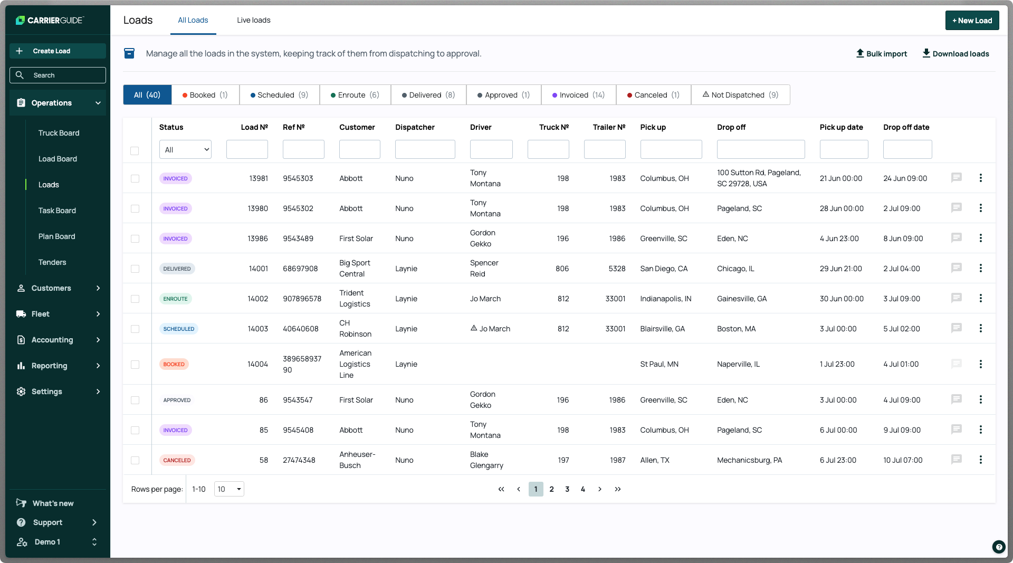The height and width of the screenshot is (563, 1013).
Task: Click the help question mark icon
Action: point(998,547)
